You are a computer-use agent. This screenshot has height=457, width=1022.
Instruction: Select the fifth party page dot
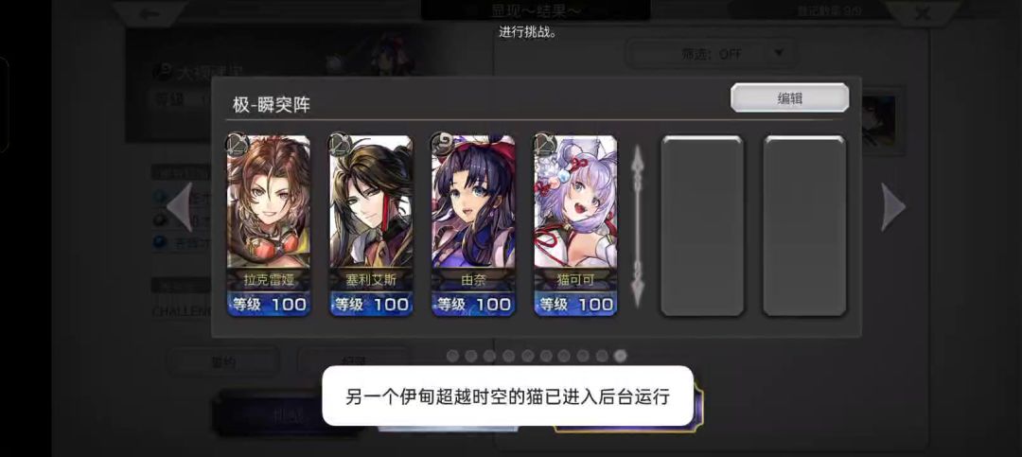coord(527,356)
